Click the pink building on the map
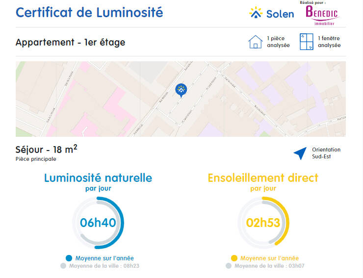The image size is (363, 278). click(118, 104)
